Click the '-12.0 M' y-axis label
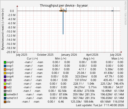 pyautogui.click(x=11, y=36)
